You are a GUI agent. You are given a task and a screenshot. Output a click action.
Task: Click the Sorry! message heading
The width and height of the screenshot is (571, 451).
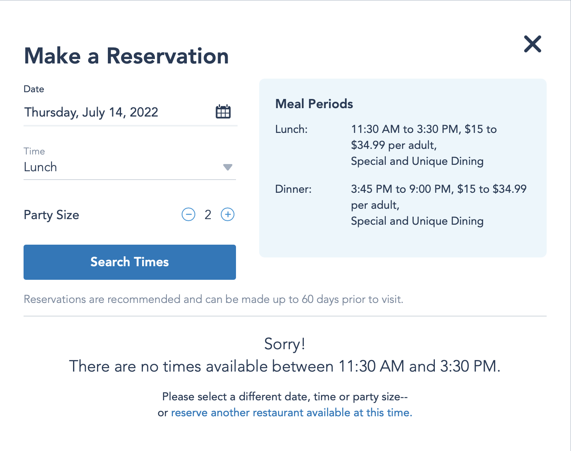[285, 344]
